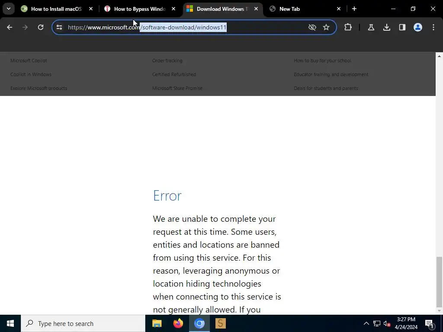This screenshot has height=332, width=443.
Task: Reload the current page
Action: 41,27
